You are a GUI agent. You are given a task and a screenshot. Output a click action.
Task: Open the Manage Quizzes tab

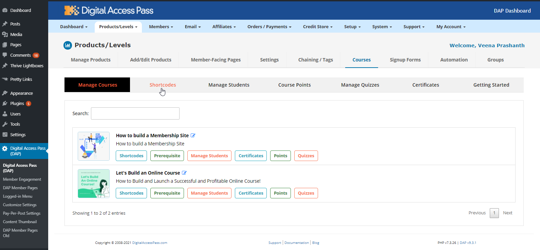(360, 85)
